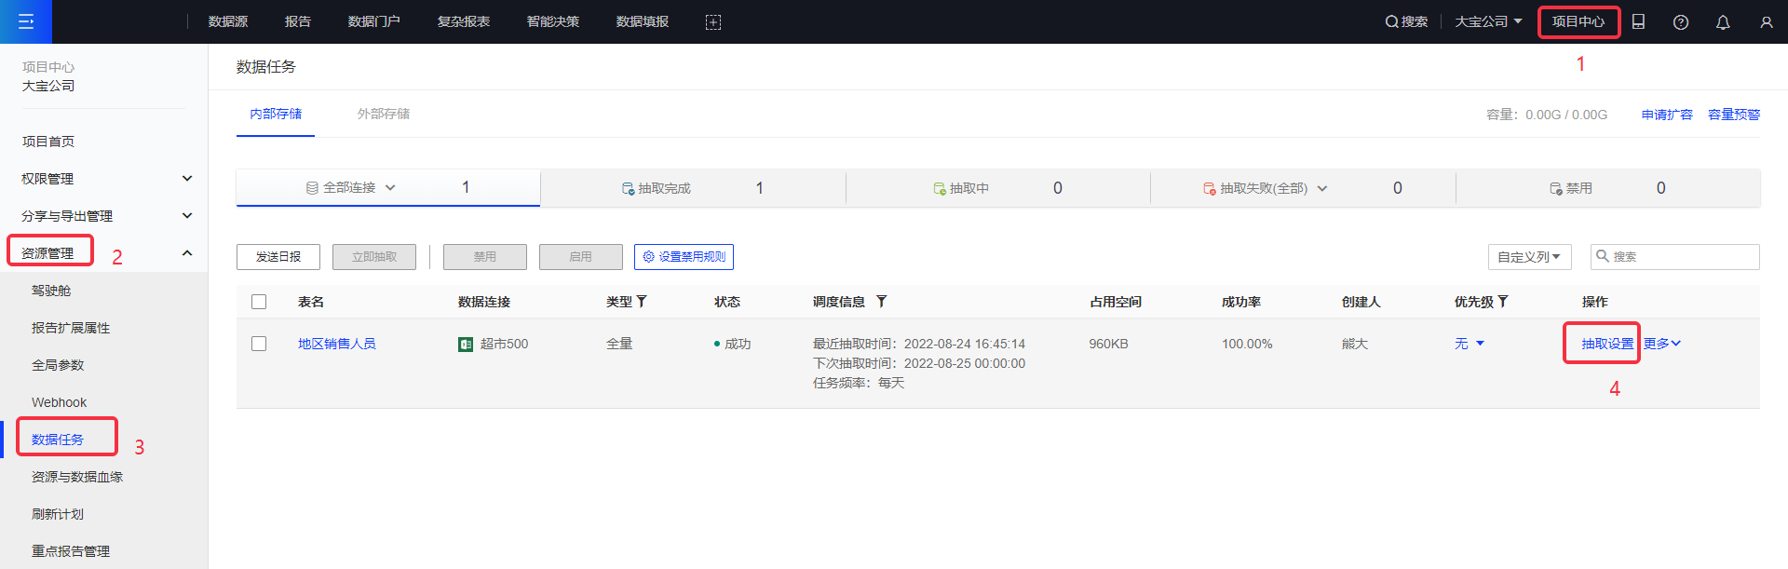Click the filter icon beside 优先级 column

pyautogui.click(x=1503, y=302)
